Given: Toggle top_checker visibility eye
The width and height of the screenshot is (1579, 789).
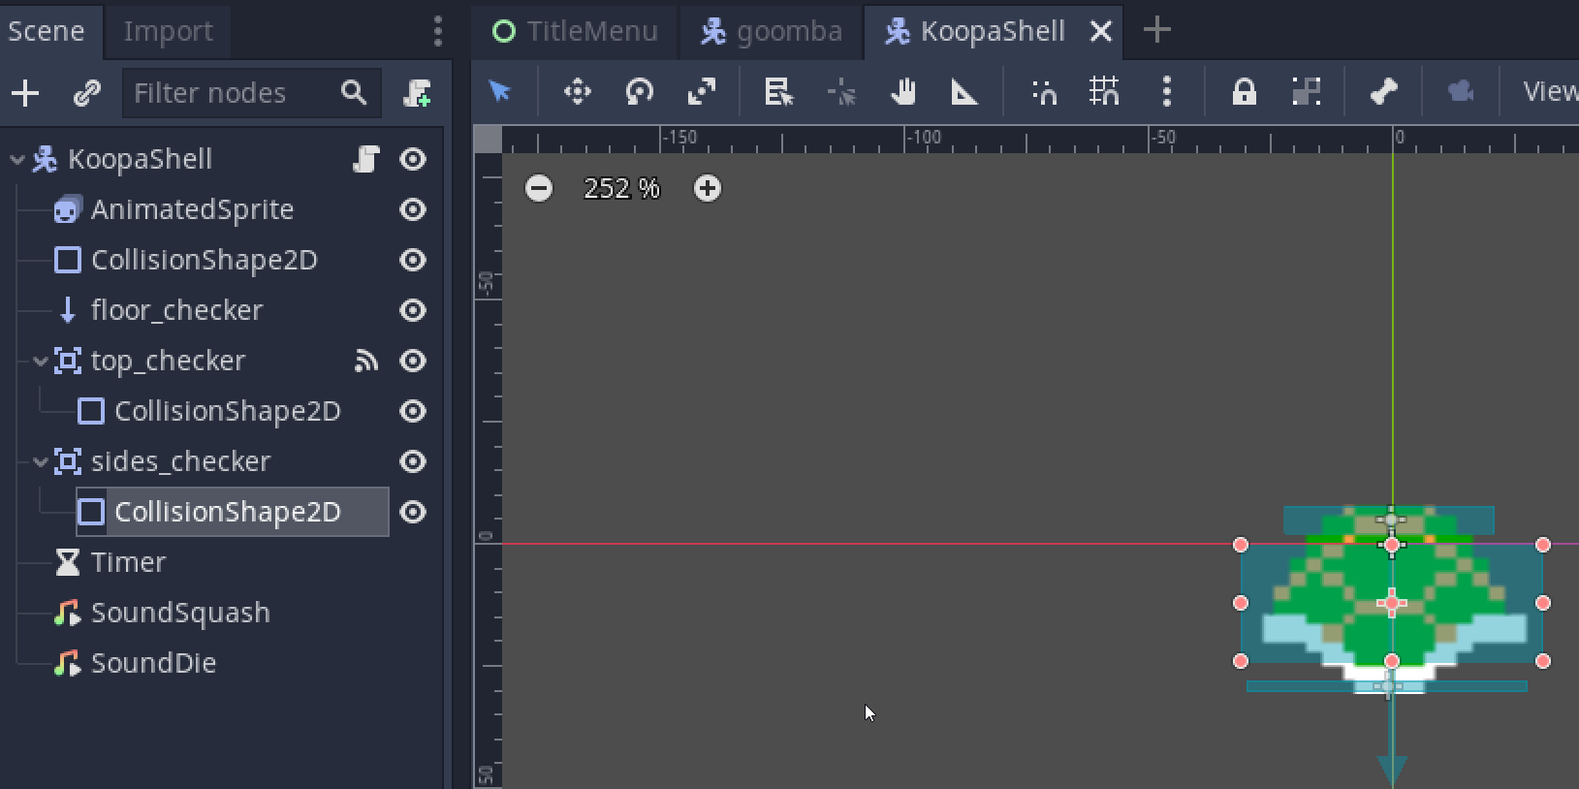Looking at the screenshot, I should click(x=413, y=361).
